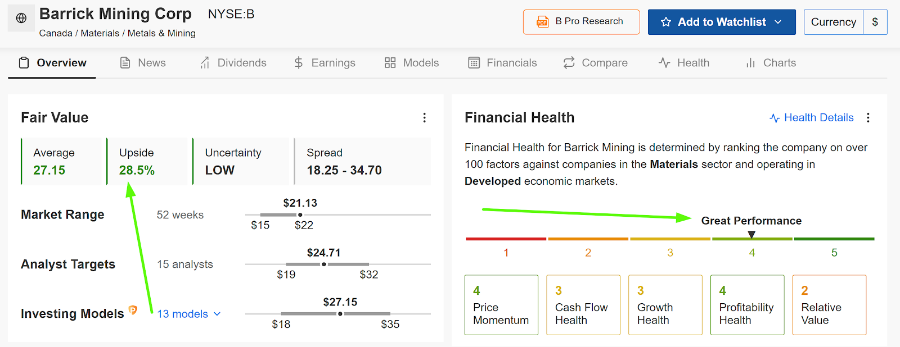Viewport: 900px width, 347px height.
Task: Click the Dividends tab icon
Action: click(x=205, y=63)
